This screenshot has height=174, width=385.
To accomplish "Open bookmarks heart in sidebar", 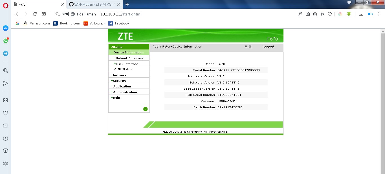I will (5, 113).
